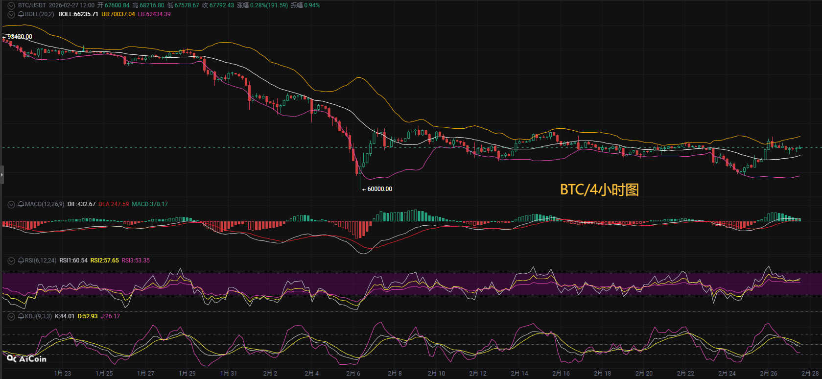The width and height of the screenshot is (822, 379).
Task: Click the 93420.00 highest price marker
Action: [x=20, y=37]
